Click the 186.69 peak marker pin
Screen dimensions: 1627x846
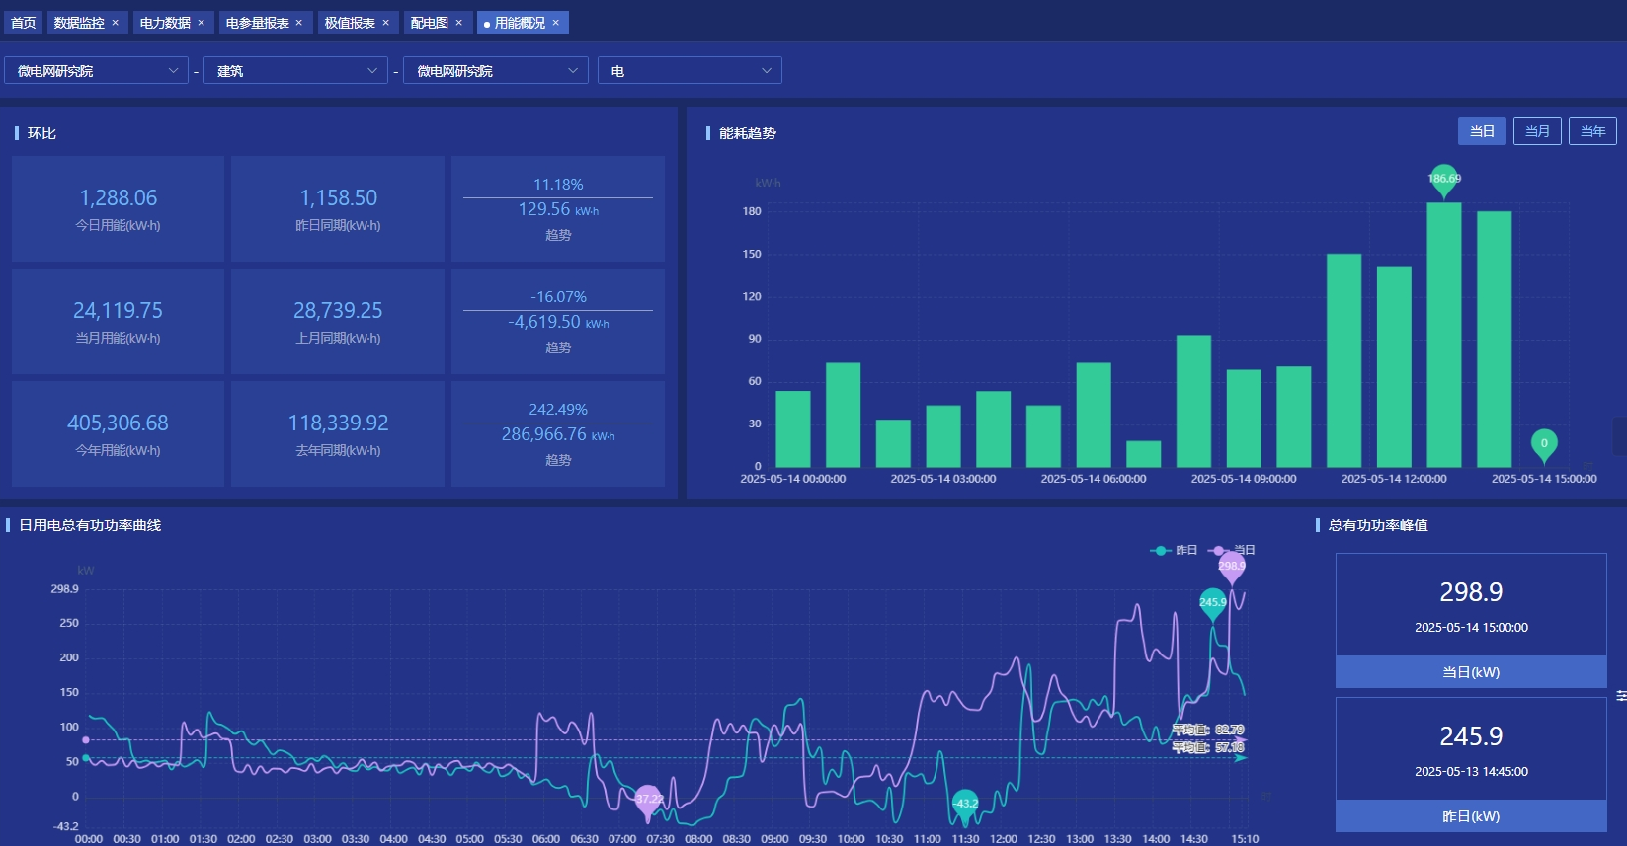point(1444,180)
